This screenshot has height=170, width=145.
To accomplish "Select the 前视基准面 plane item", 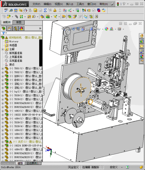I will click(16, 53).
